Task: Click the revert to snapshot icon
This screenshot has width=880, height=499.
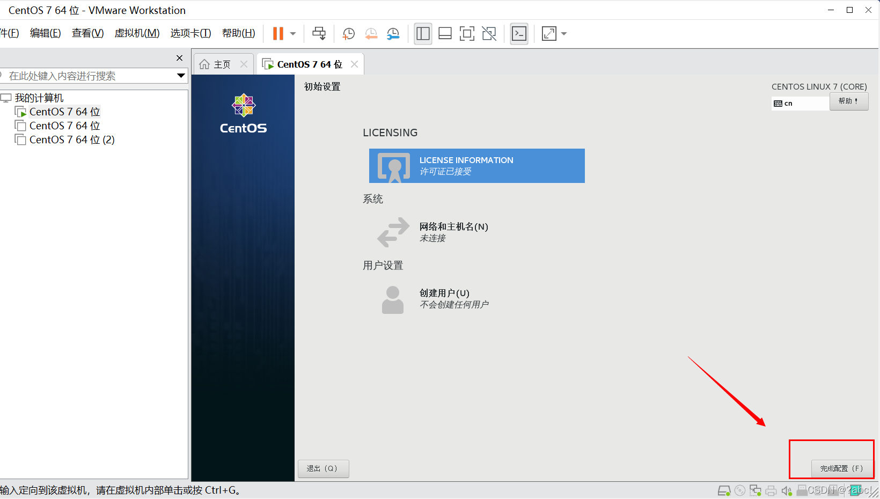Action: pyautogui.click(x=371, y=34)
